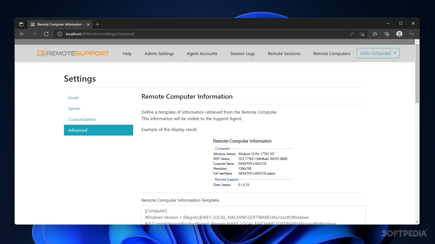Click the 'Example of the display result:' text
The image size is (435, 244).
pos(169,130)
